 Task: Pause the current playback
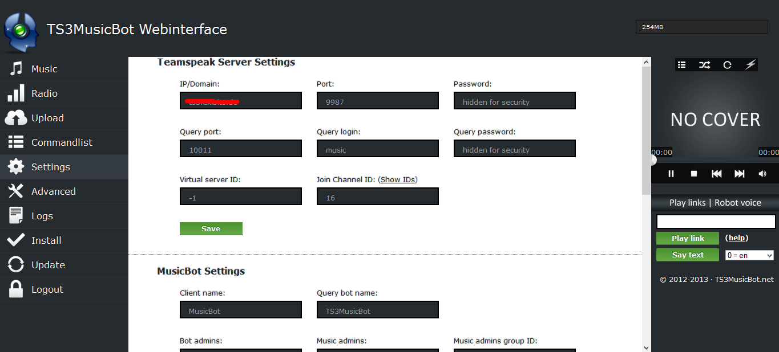pyautogui.click(x=671, y=174)
